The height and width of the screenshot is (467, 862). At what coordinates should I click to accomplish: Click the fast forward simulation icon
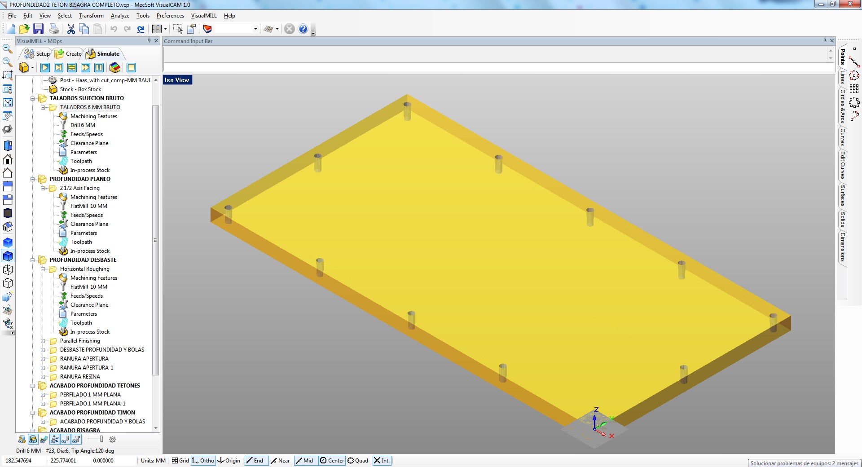[x=85, y=67]
